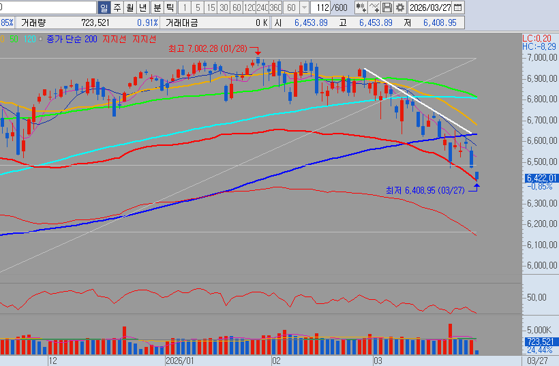Choose the 5-minute interval button

[x=198, y=7]
